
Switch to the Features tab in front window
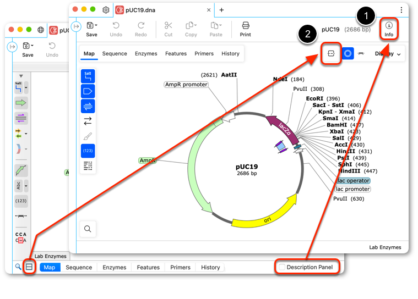(x=176, y=53)
